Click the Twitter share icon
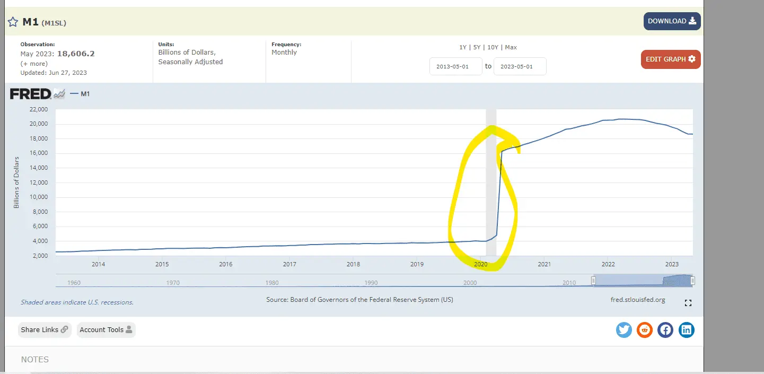764x374 pixels. click(624, 330)
